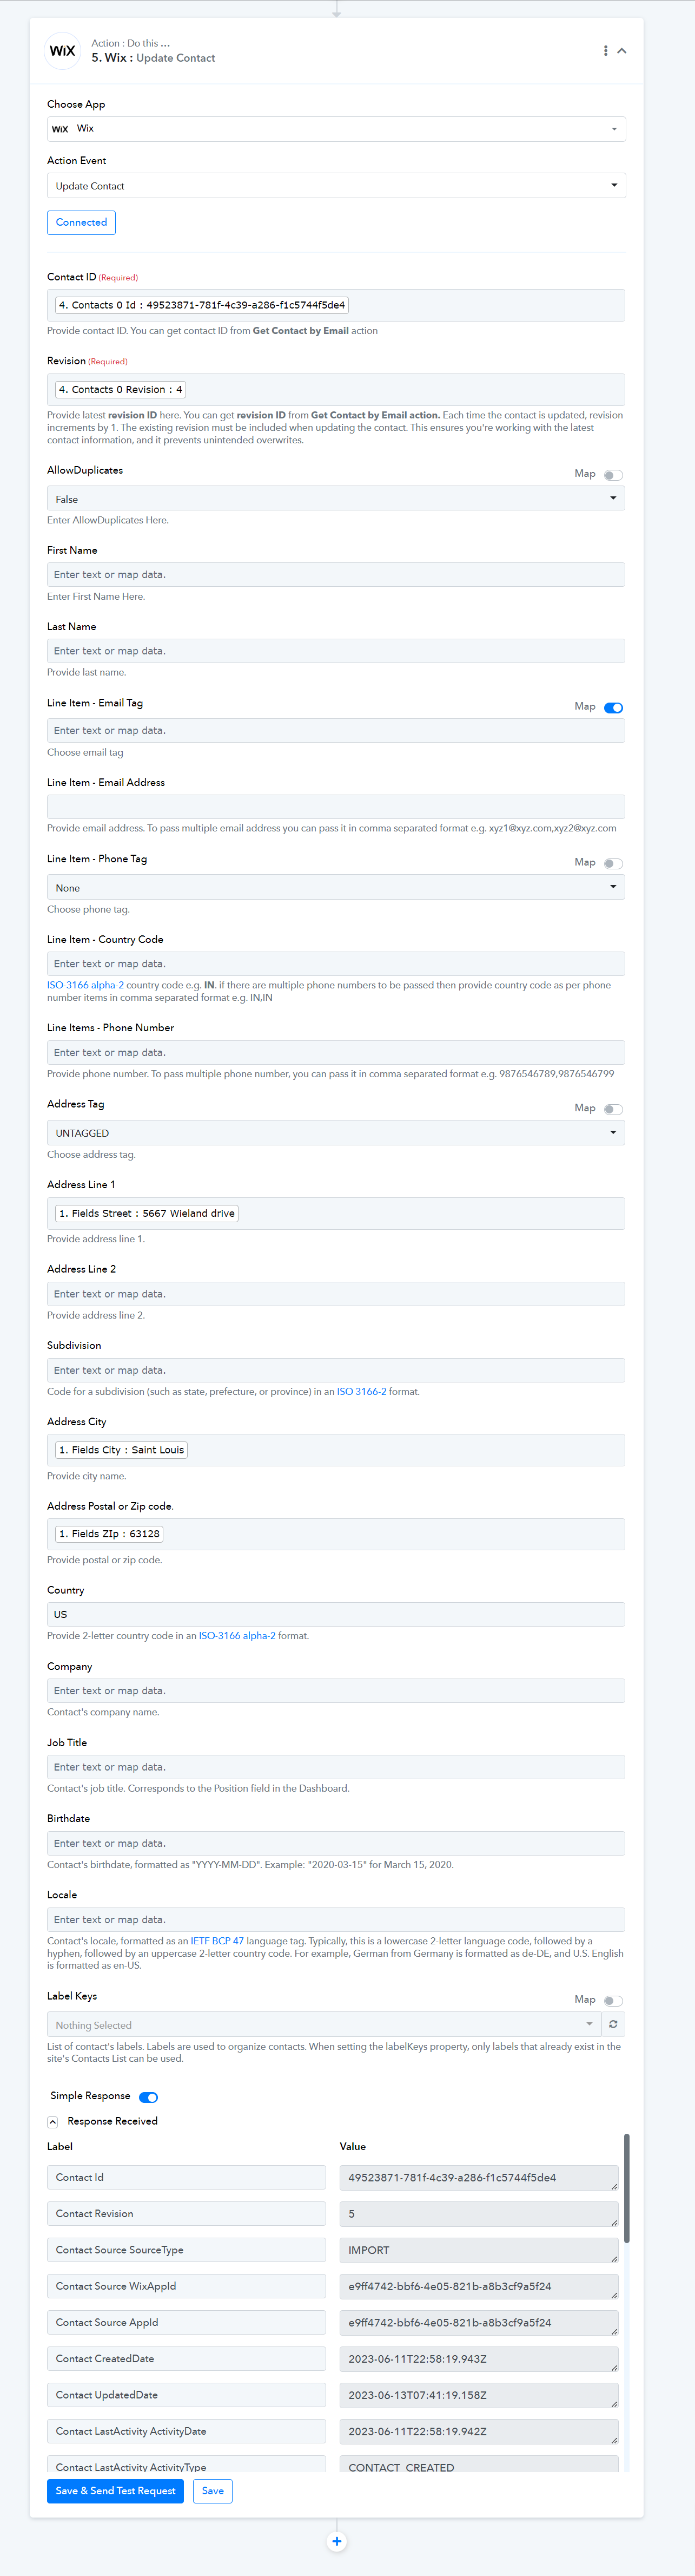Toggle the Map switch for Address Tag
Viewport: 695px width, 2576px height.
tap(613, 1109)
